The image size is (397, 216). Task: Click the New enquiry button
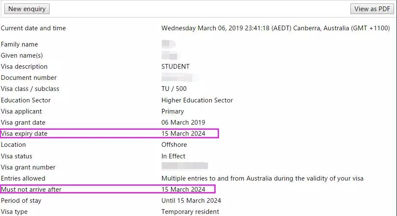[x=27, y=9]
